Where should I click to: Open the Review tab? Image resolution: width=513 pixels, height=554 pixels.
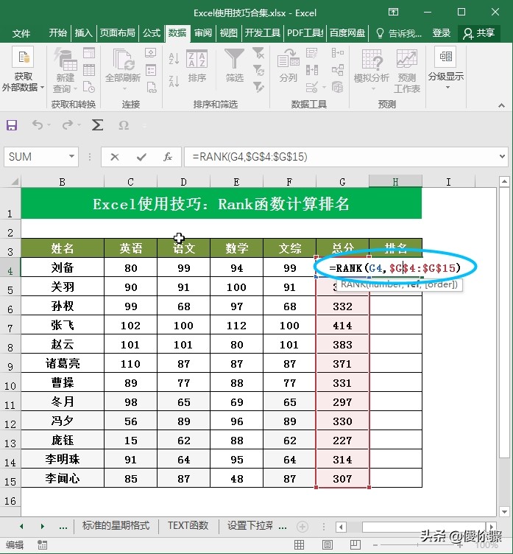click(203, 33)
